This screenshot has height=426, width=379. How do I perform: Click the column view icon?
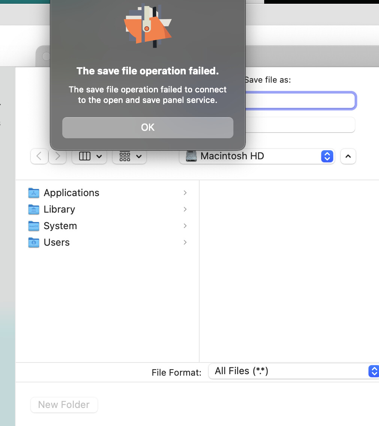click(x=85, y=156)
